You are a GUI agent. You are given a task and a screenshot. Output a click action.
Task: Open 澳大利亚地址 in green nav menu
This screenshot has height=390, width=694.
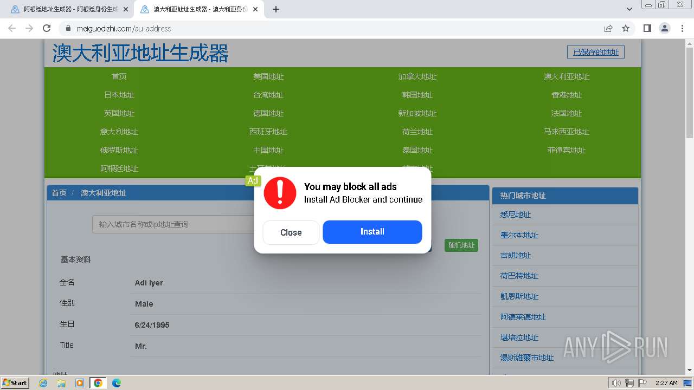click(x=567, y=76)
